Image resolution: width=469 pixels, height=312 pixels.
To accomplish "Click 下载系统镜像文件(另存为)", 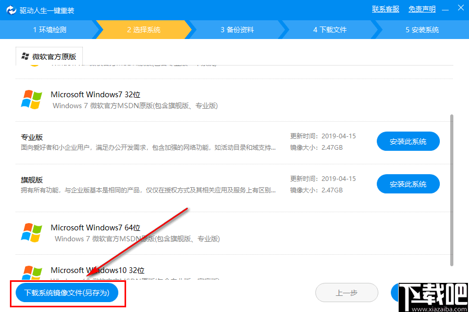I will point(68,293).
